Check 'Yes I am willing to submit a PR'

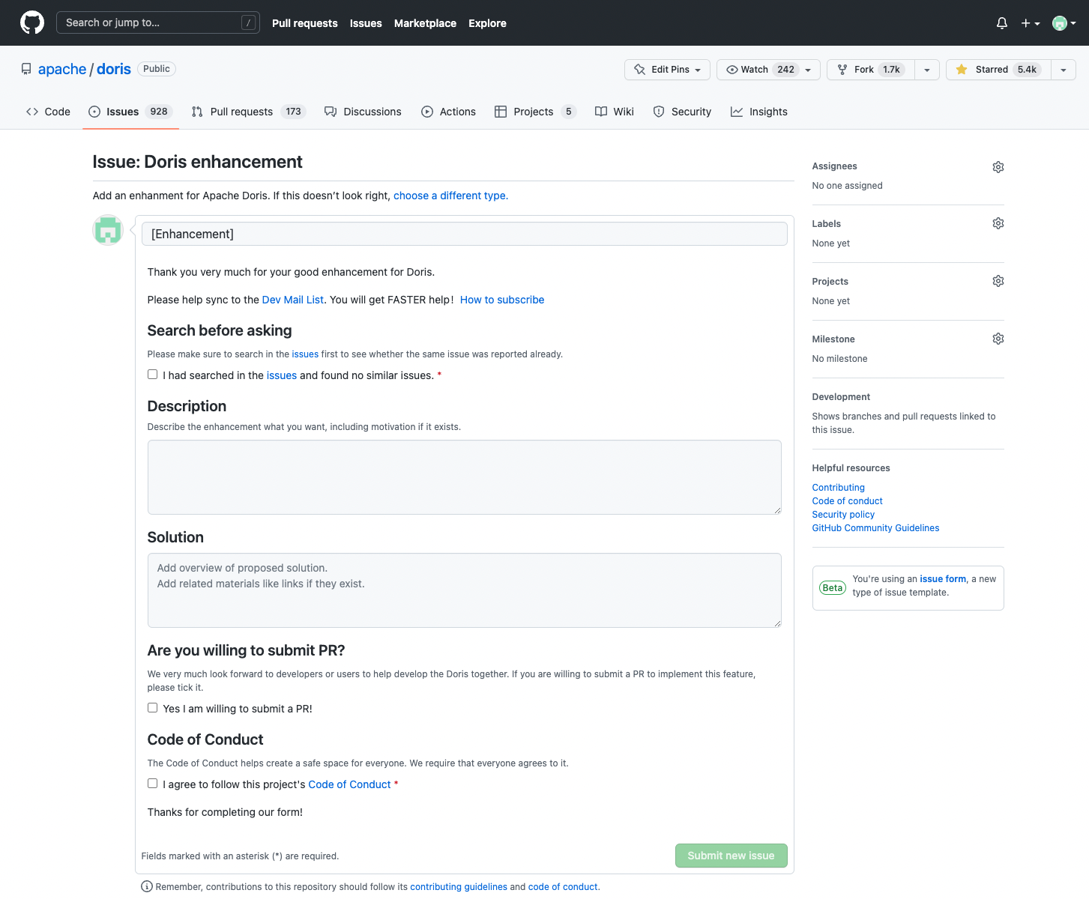point(153,708)
